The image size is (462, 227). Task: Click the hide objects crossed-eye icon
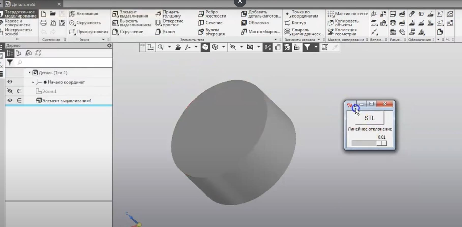point(233,47)
